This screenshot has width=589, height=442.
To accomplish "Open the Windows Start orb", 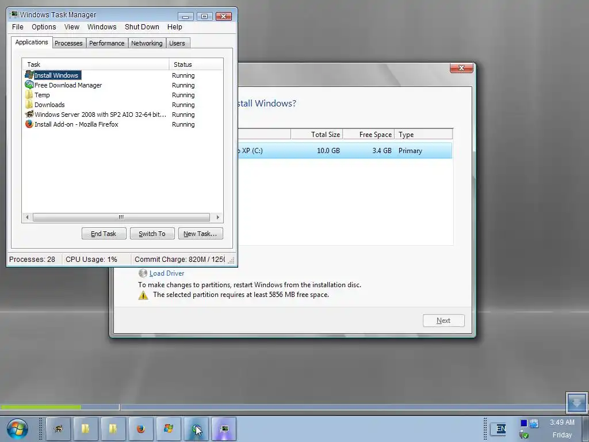I will point(17,428).
